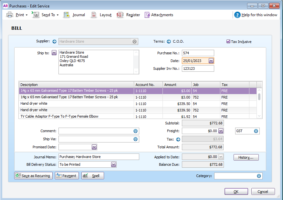Click the zoom arrow next to Terms
The width and height of the screenshot is (283, 200).
(168, 41)
